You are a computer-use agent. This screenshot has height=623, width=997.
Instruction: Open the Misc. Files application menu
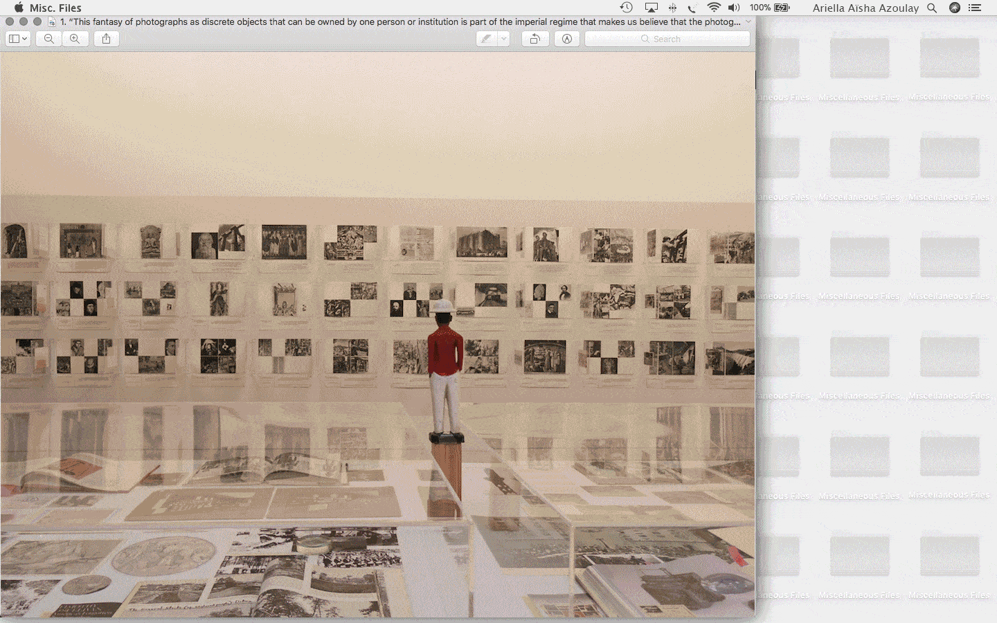click(x=55, y=8)
